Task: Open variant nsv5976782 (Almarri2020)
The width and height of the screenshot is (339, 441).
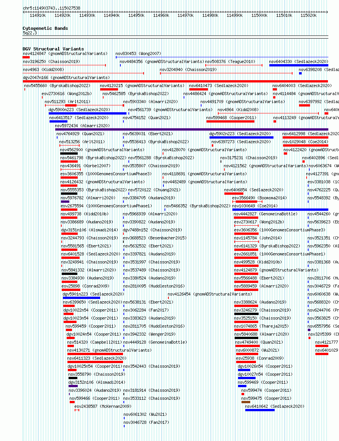Action: click(x=88, y=198)
